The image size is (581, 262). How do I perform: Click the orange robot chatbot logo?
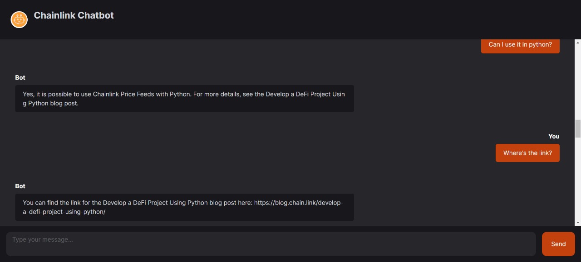point(19,19)
